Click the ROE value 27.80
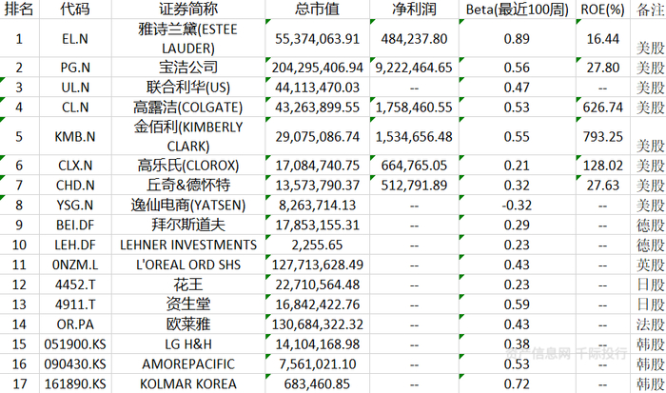666x393 pixels. [x=602, y=68]
